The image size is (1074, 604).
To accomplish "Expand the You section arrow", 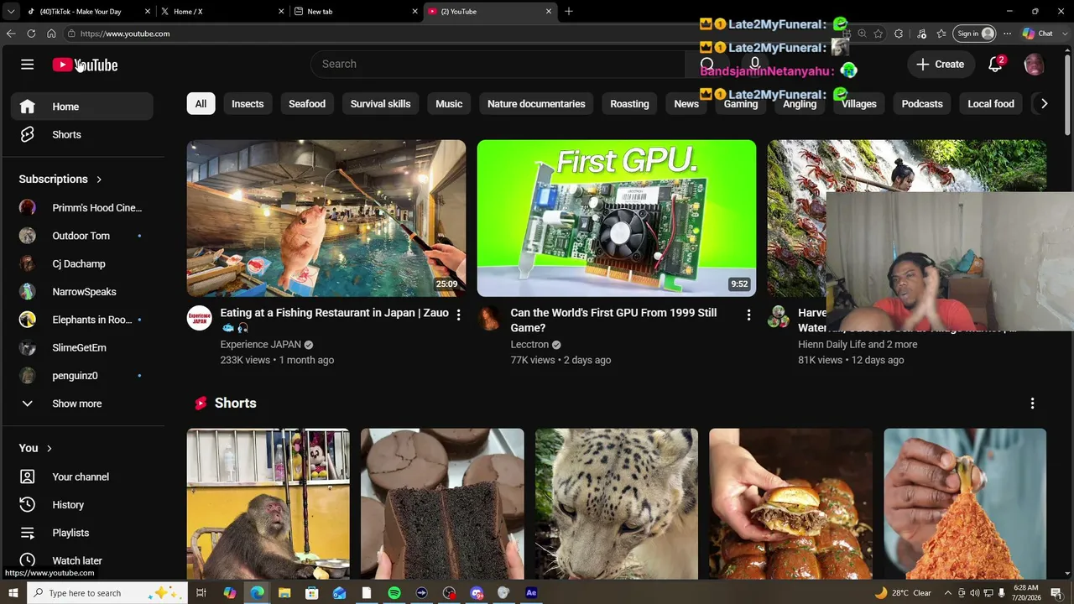I will click(50, 449).
